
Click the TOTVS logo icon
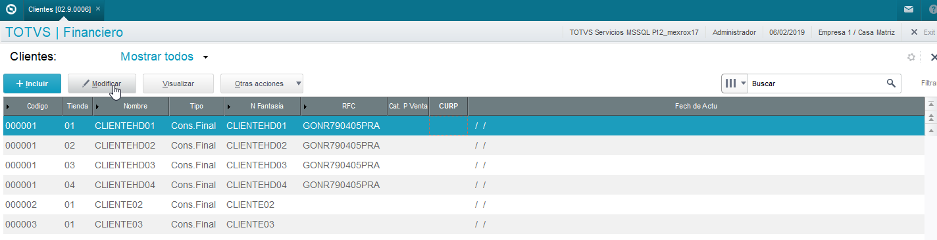pyautogui.click(x=10, y=10)
